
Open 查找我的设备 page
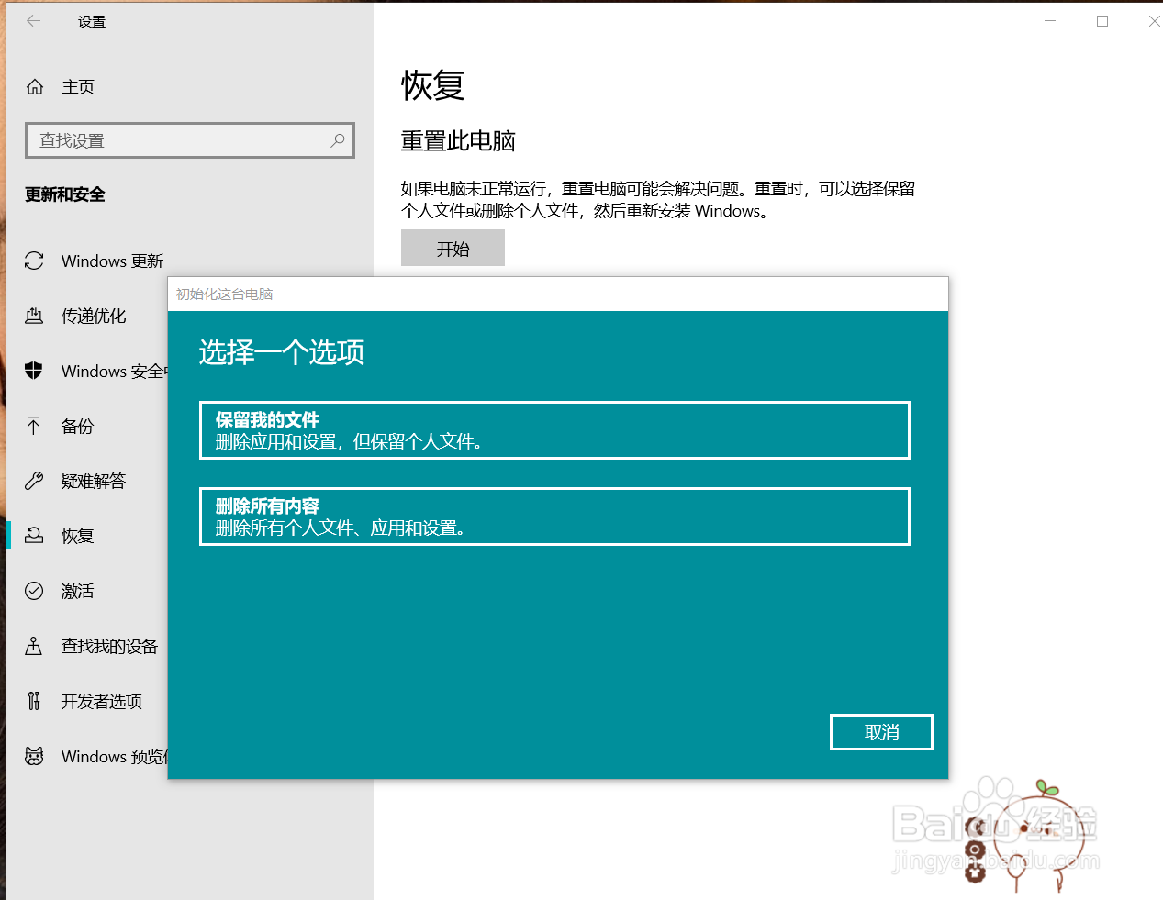coord(110,646)
